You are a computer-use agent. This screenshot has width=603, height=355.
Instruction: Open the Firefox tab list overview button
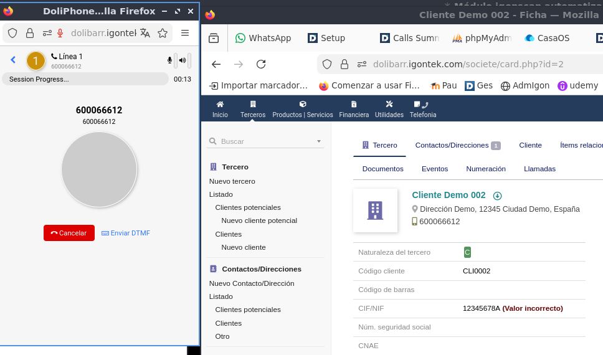tap(214, 38)
